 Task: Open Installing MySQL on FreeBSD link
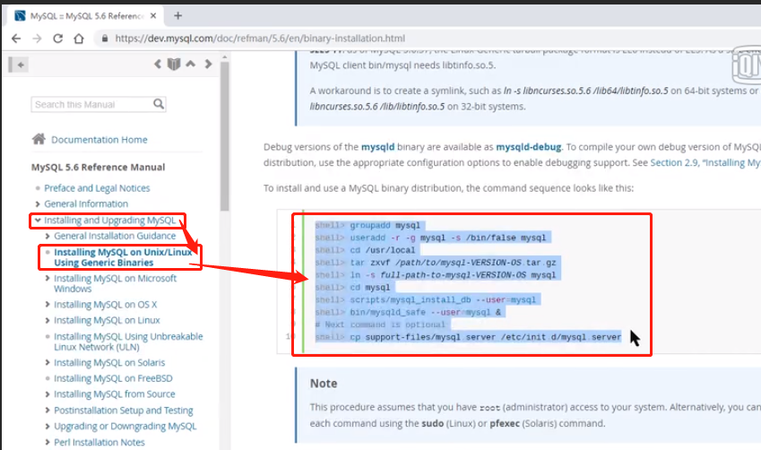[113, 378]
